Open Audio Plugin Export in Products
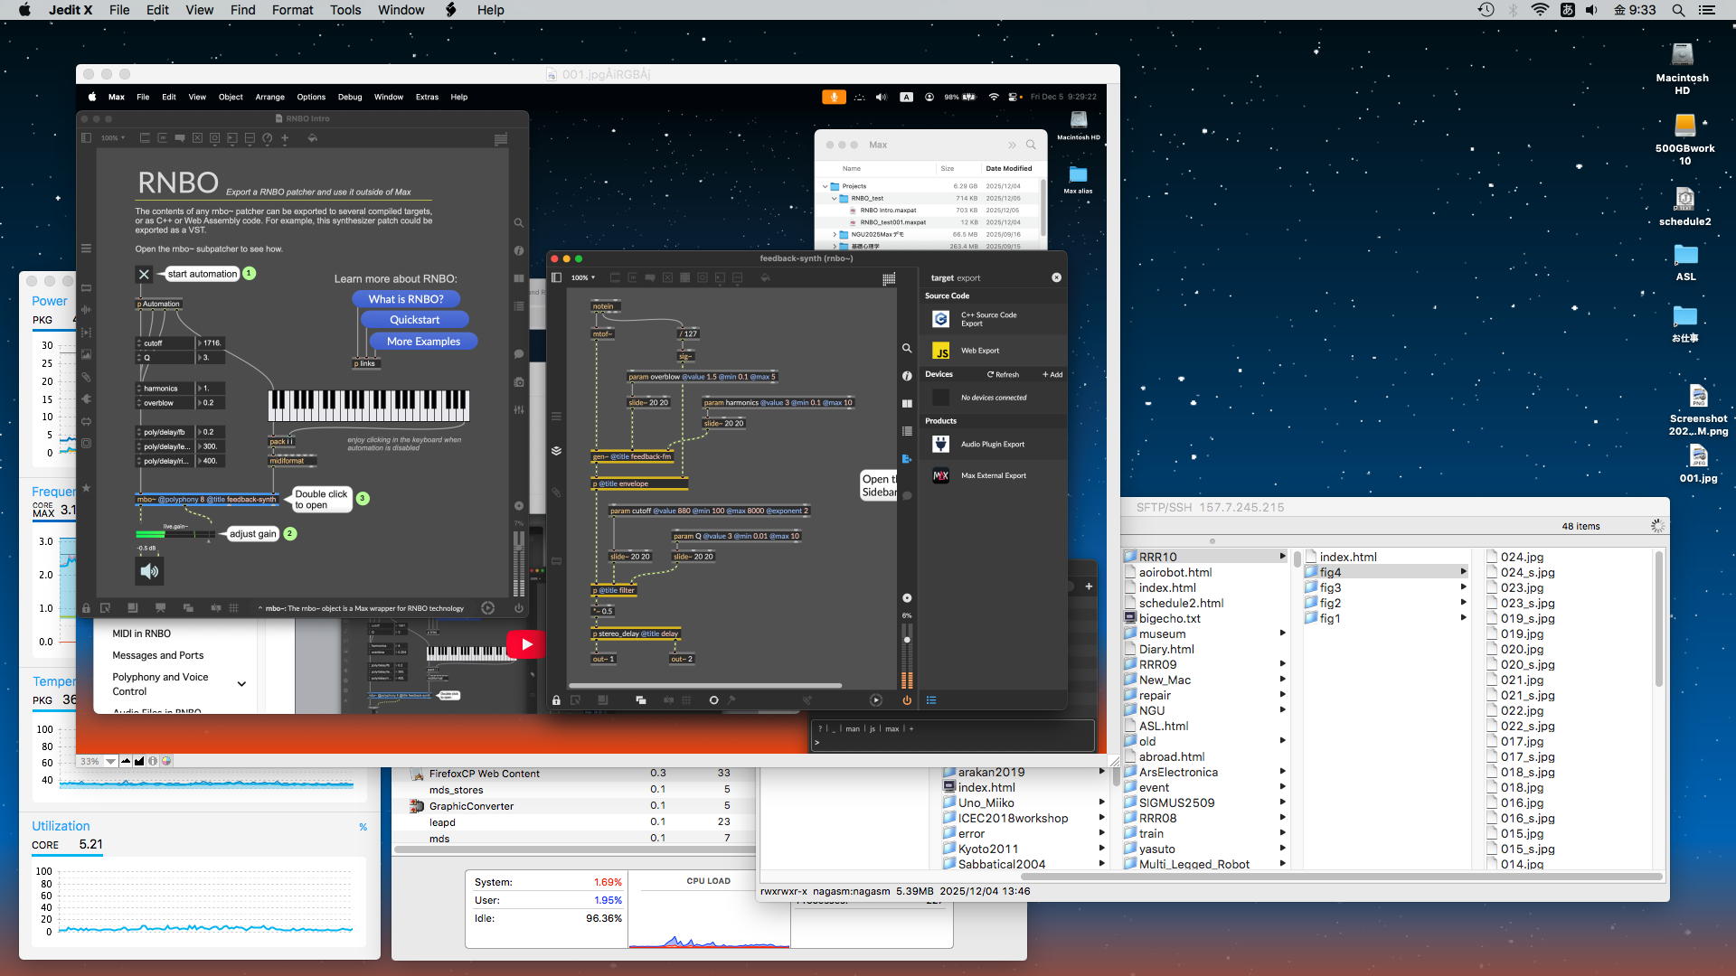 pos(992,445)
